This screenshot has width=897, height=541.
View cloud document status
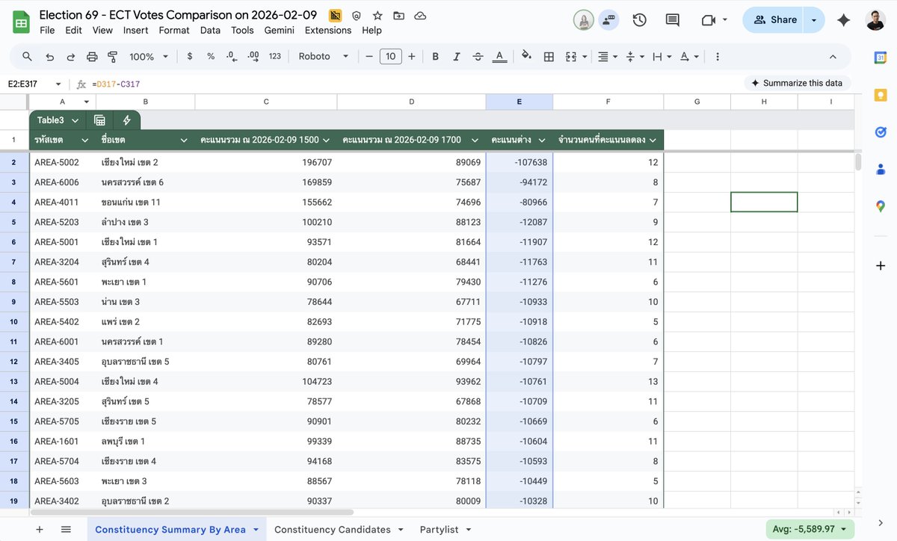[x=420, y=15]
